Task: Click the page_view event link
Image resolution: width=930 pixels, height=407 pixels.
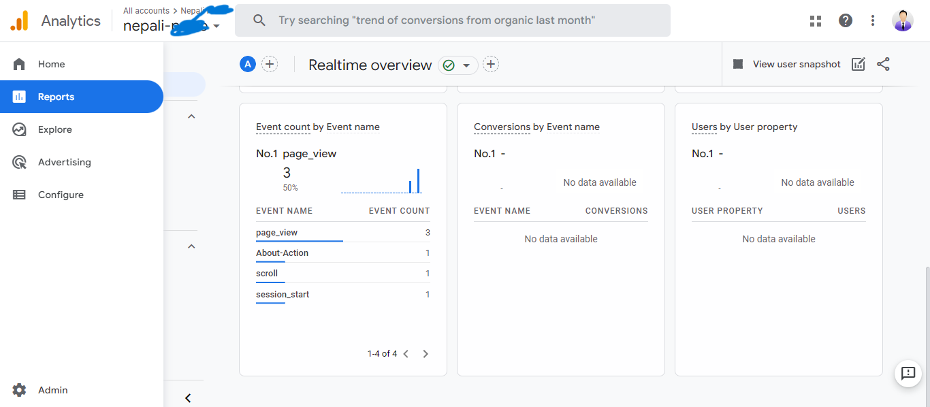Action: [275, 232]
